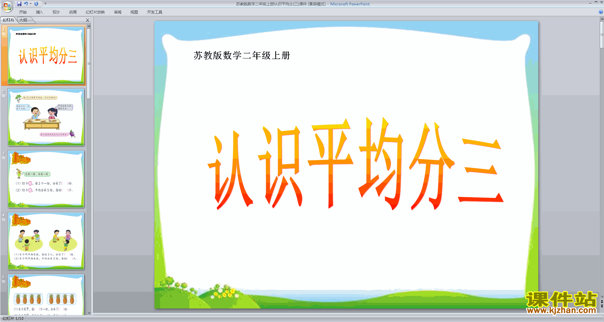Click the main editor vertical scrollbar thumb
The width and height of the screenshot is (604, 322).
(602, 35)
